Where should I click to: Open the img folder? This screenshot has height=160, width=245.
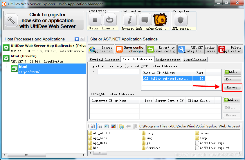coord(147,138)
